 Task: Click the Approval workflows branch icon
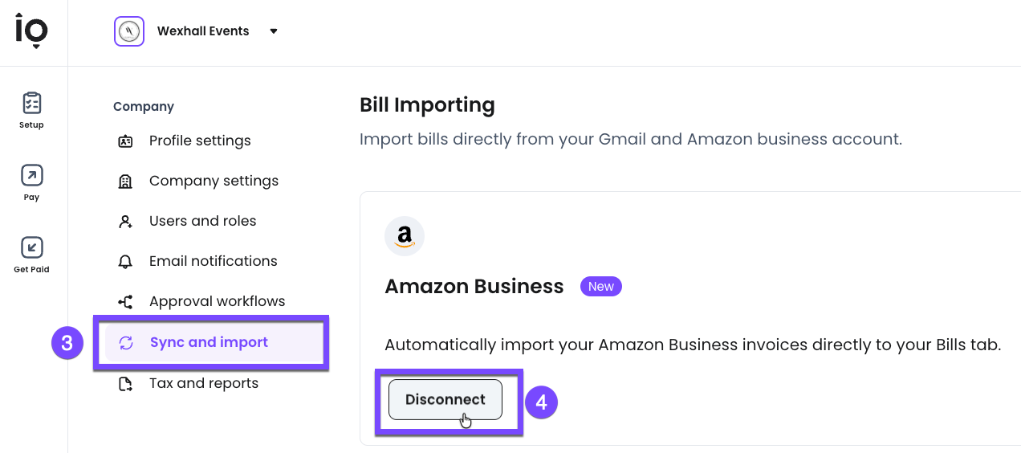click(125, 302)
